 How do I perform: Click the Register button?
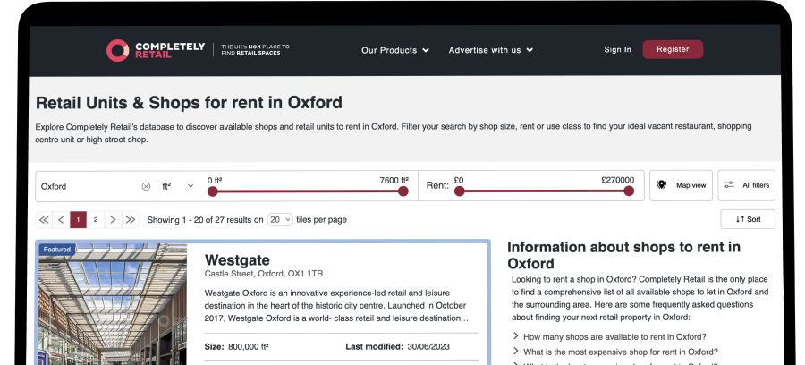[673, 49]
